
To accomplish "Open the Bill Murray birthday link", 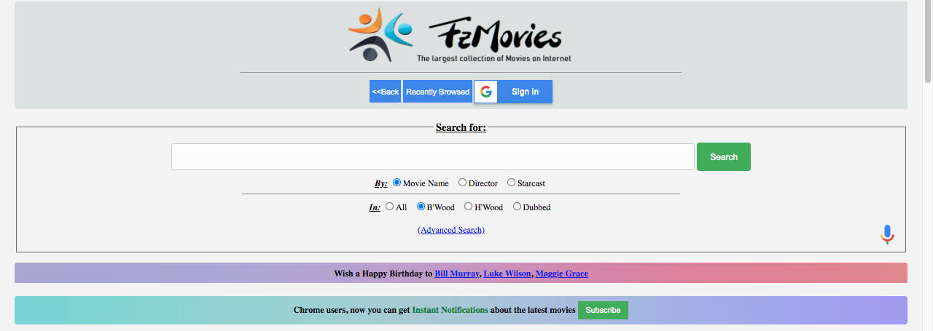I will pyautogui.click(x=457, y=274).
